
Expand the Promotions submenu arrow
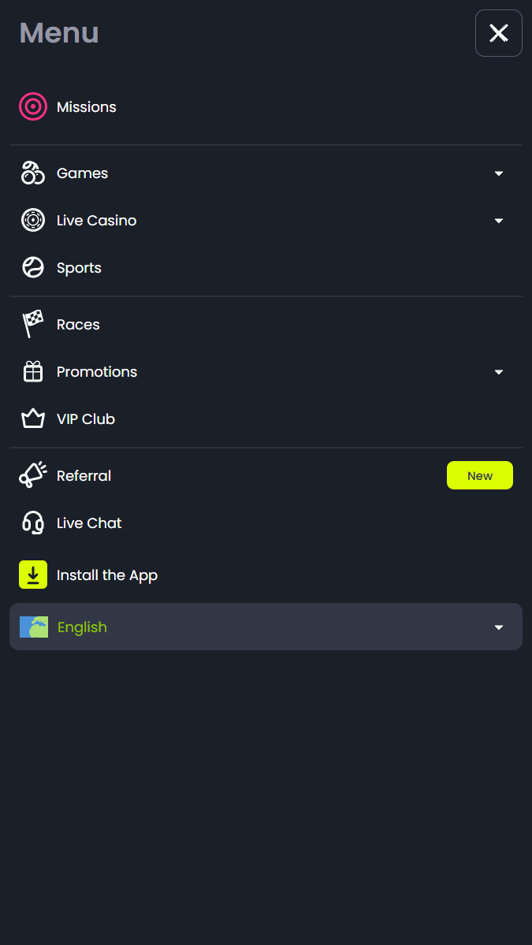pyautogui.click(x=498, y=372)
